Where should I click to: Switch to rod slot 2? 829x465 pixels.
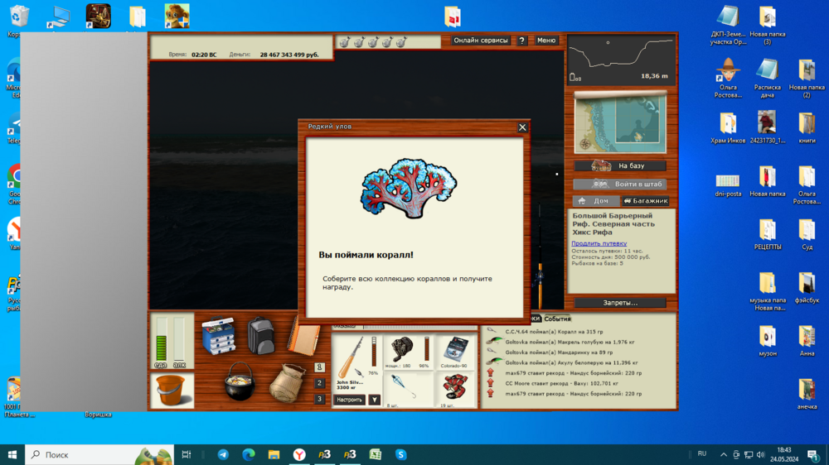(x=320, y=383)
